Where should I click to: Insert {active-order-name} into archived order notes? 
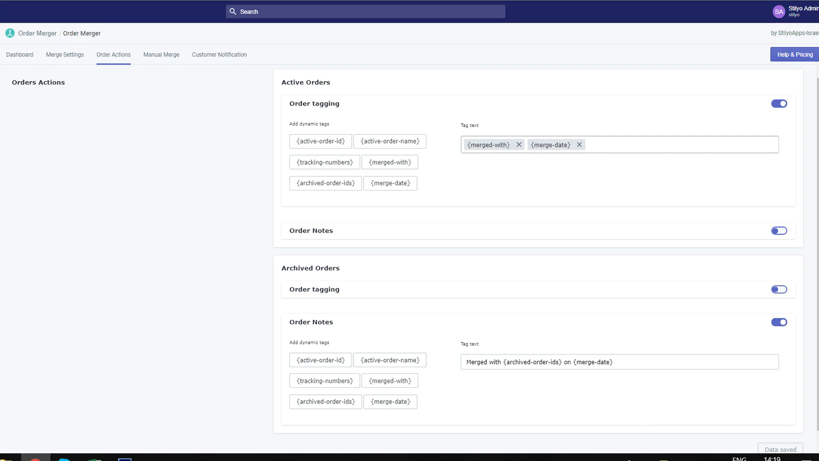390,360
